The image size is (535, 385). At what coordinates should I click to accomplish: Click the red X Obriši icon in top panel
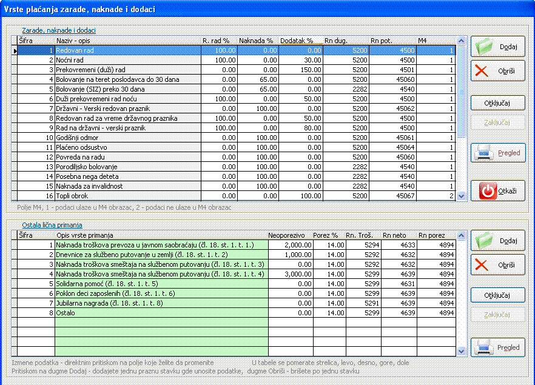[482, 70]
